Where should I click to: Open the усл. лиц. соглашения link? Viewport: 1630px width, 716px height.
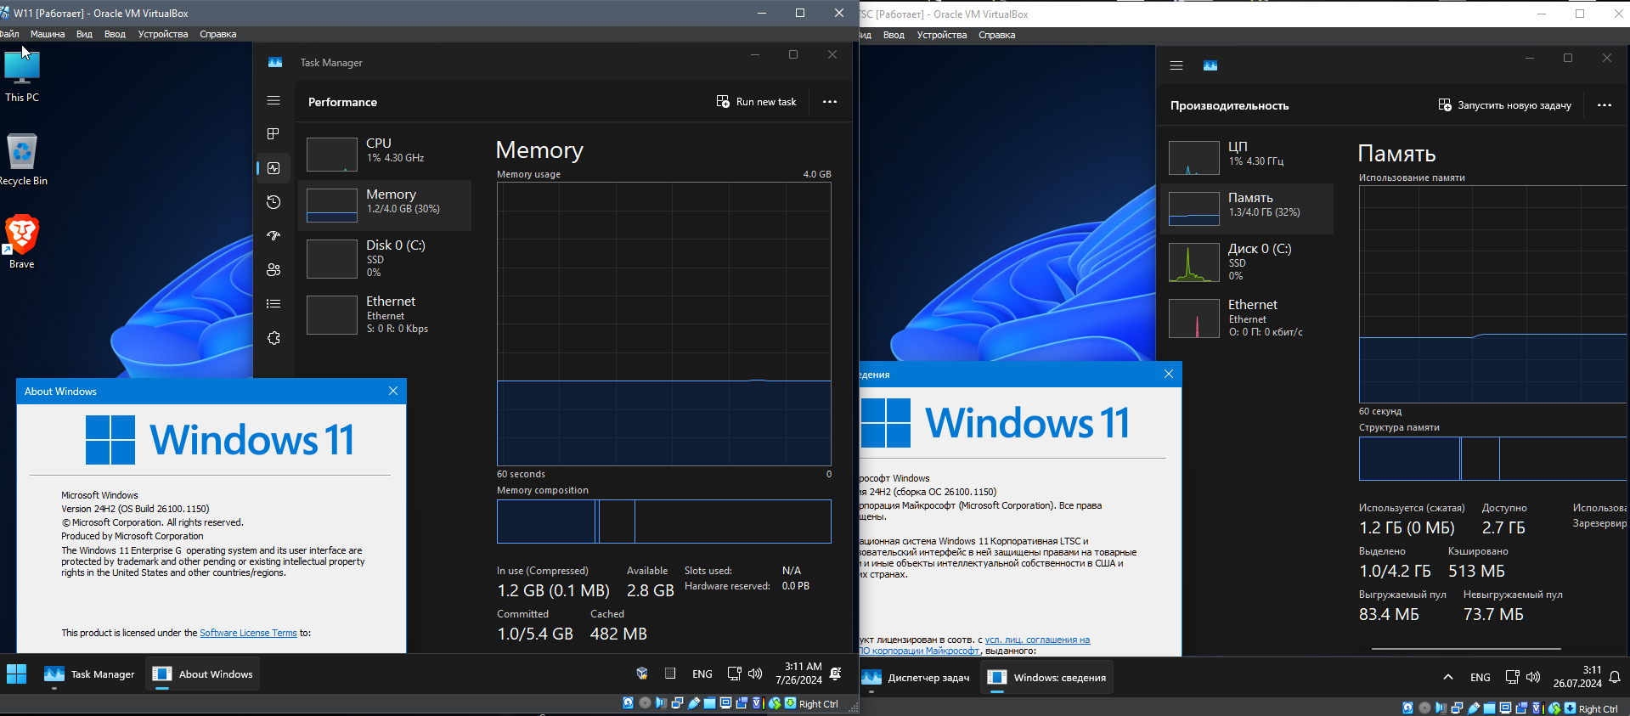(x=1037, y=640)
